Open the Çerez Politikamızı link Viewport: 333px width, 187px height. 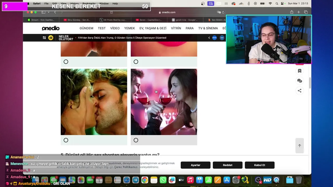(x=126, y=167)
